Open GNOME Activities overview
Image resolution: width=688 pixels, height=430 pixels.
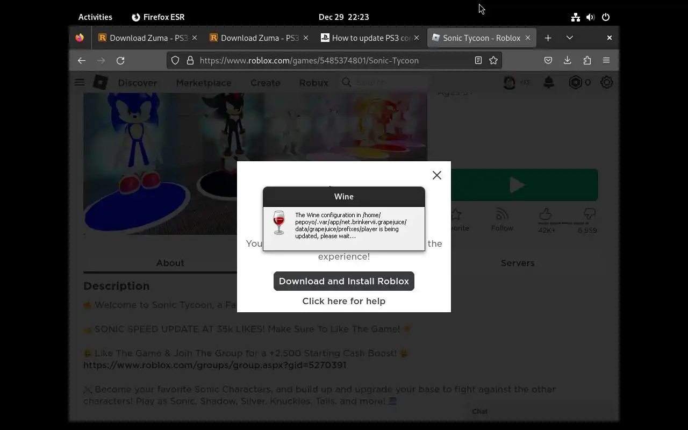[95, 17]
